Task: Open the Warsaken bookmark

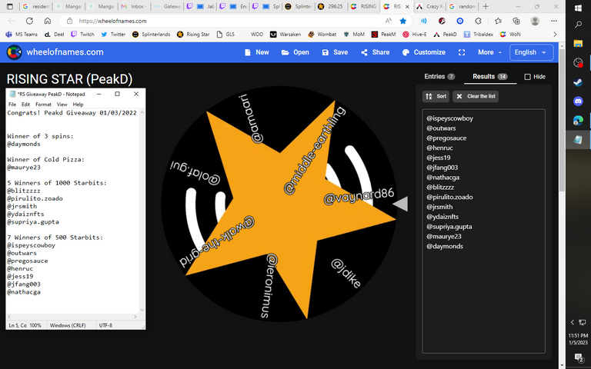Action: click(285, 35)
